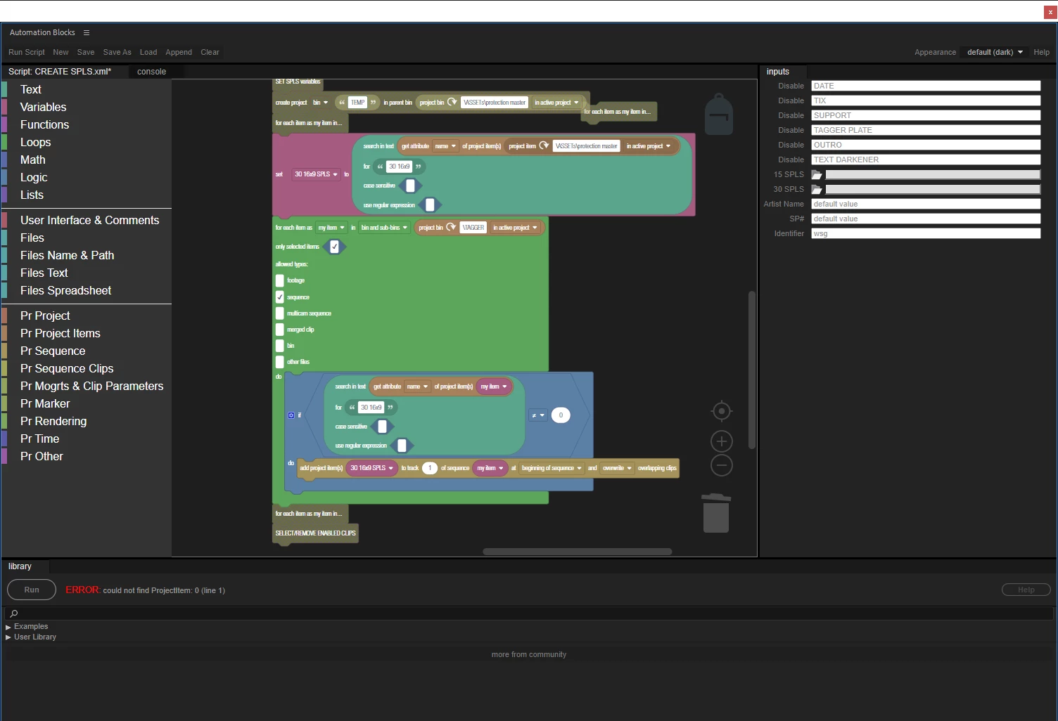Image resolution: width=1058 pixels, height=721 pixels.
Task: Browse folder for 30 SPLS input
Action: click(x=817, y=189)
